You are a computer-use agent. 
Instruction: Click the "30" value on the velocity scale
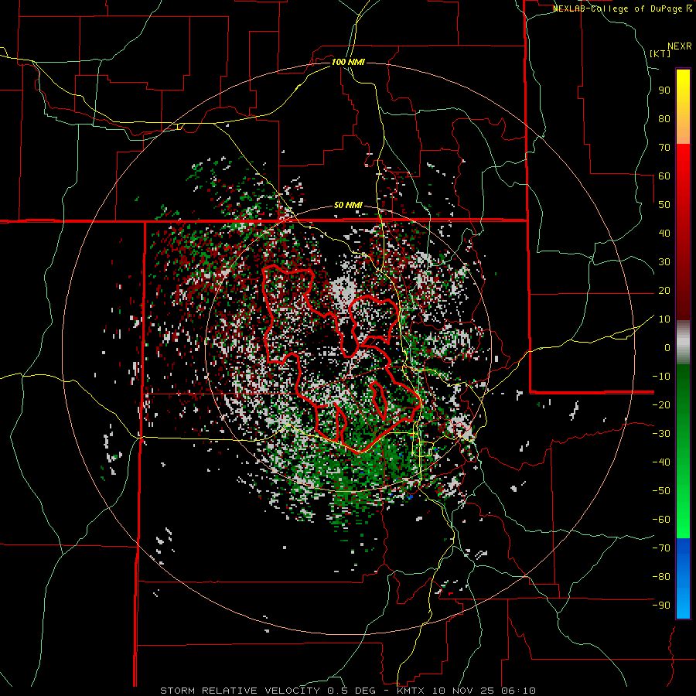pos(664,262)
